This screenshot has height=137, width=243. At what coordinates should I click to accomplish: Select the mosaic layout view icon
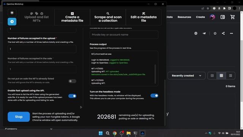(230, 76)
